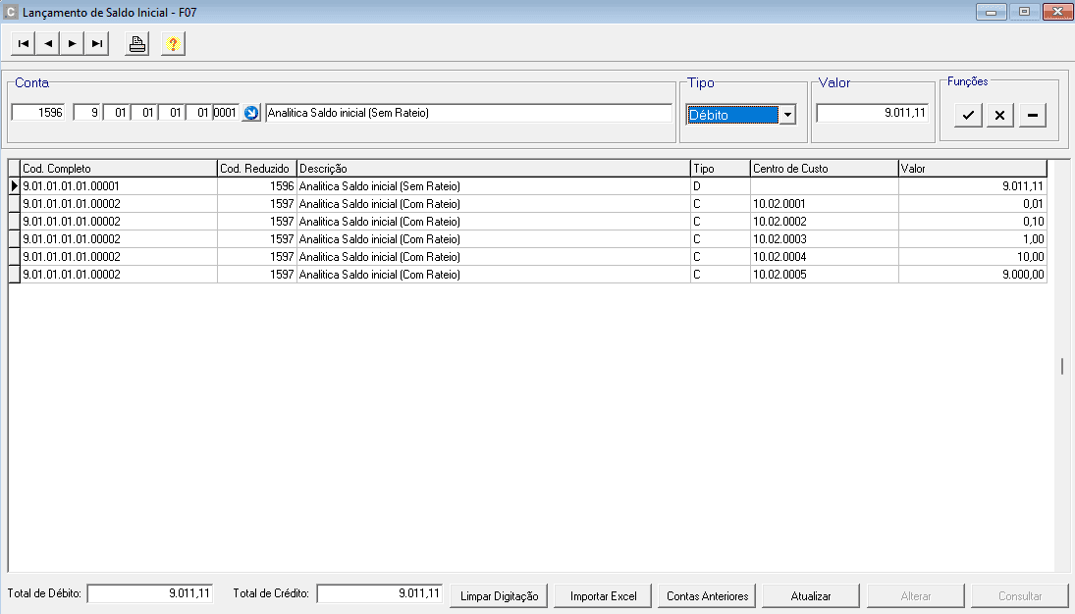The height and width of the screenshot is (614, 1075).
Task: Click value cell 0,01
Action: coord(973,204)
